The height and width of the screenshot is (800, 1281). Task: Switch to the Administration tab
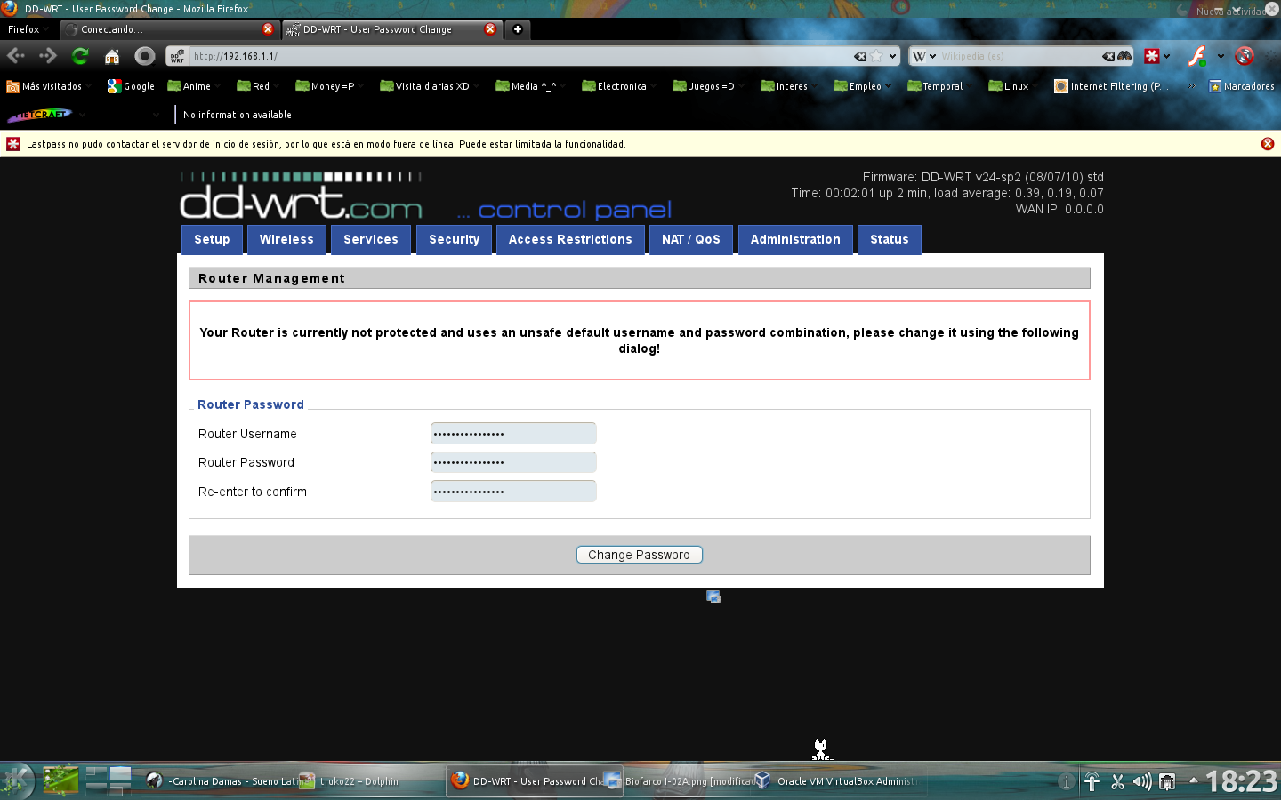[795, 239]
